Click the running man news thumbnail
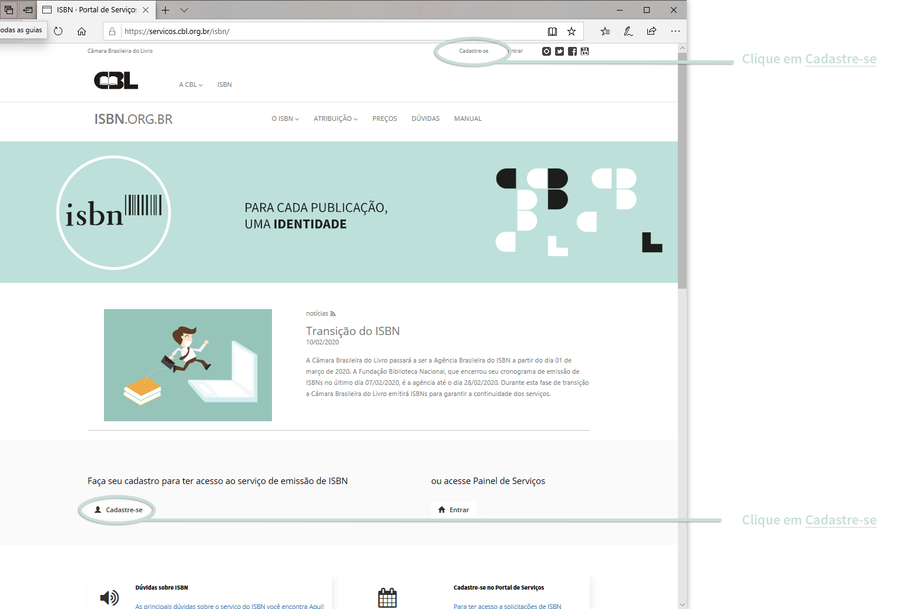Screen dimensions: 914x609 tap(188, 365)
